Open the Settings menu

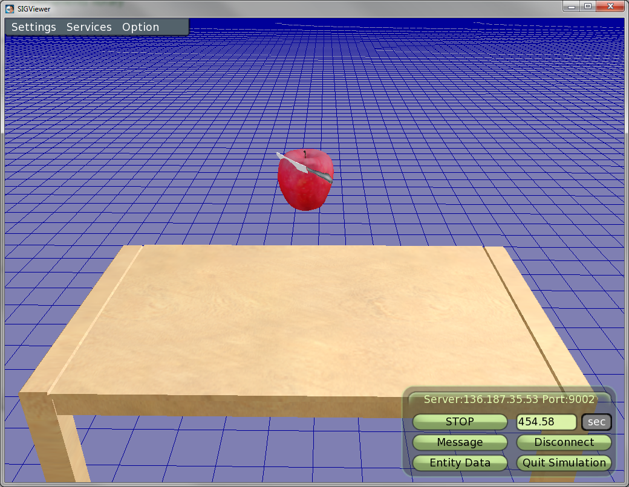pyautogui.click(x=34, y=27)
